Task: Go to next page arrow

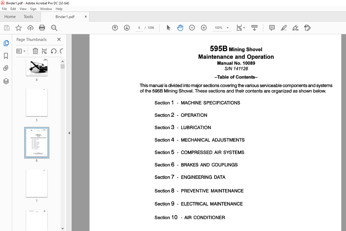Action: click(127, 28)
